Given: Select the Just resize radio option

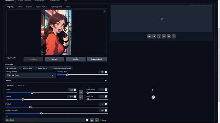Looking at the screenshot, I should [x=11, y=68].
